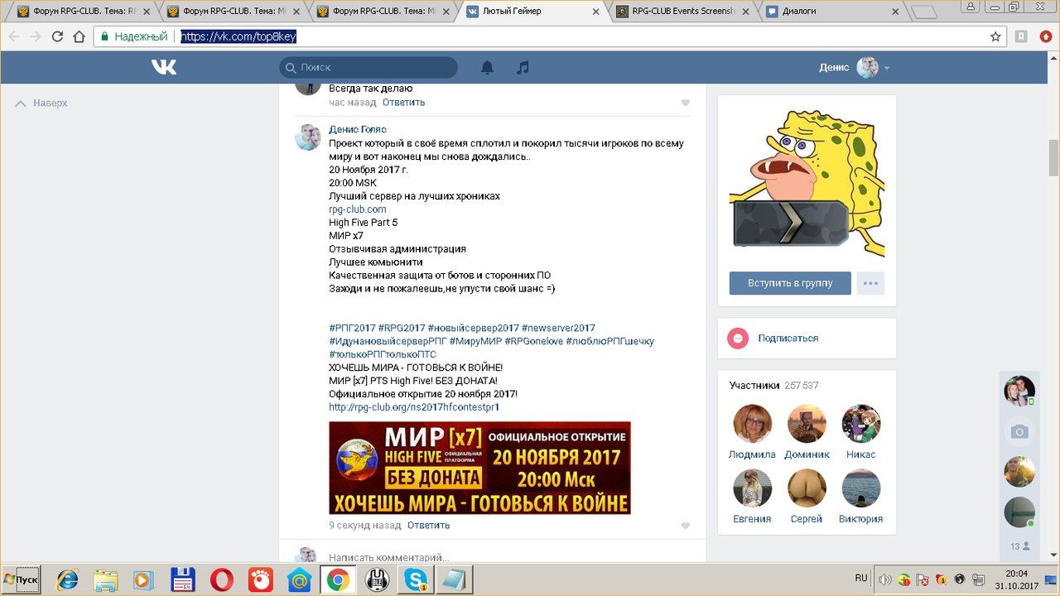The width and height of the screenshot is (1060, 596).
Task: Click the Наверх back-to-top button
Action: pos(41,103)
